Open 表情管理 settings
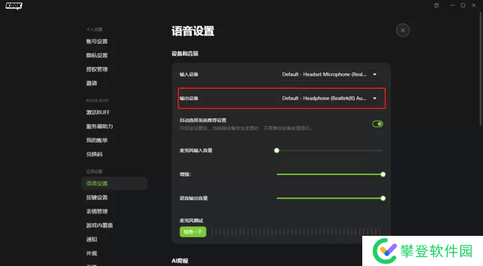This screenshot has height=266, width=483. [97, 211]
